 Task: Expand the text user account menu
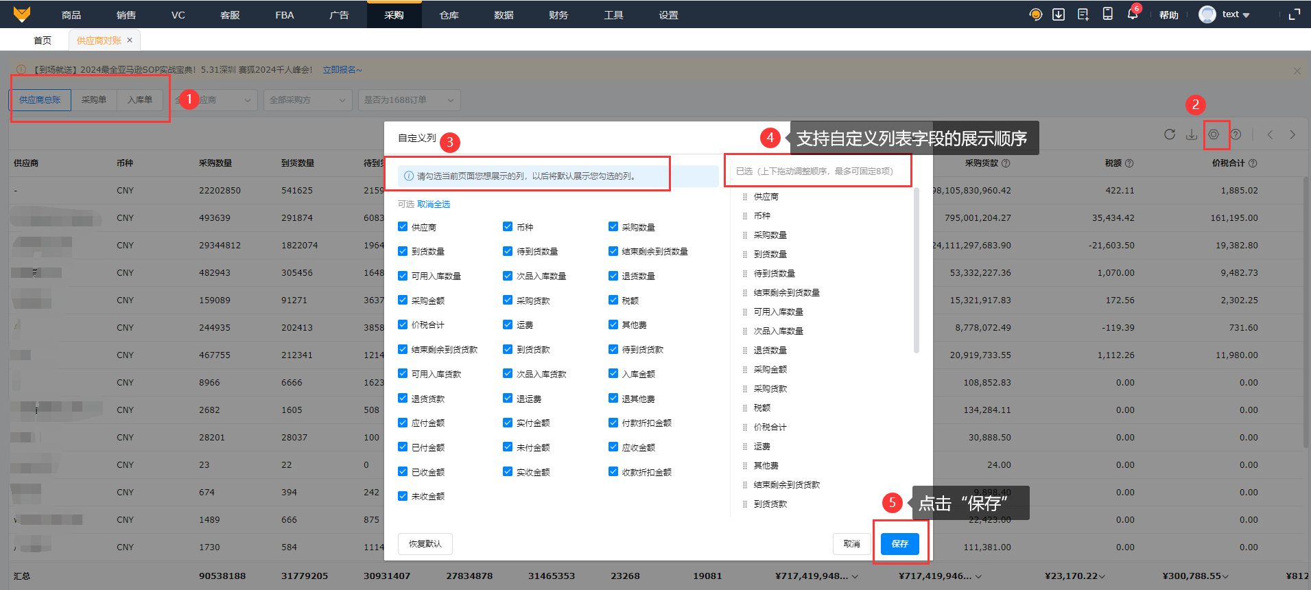click(1236, 14)
